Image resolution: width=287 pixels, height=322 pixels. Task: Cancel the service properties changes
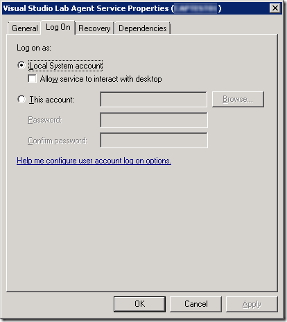tap(195, 304)
